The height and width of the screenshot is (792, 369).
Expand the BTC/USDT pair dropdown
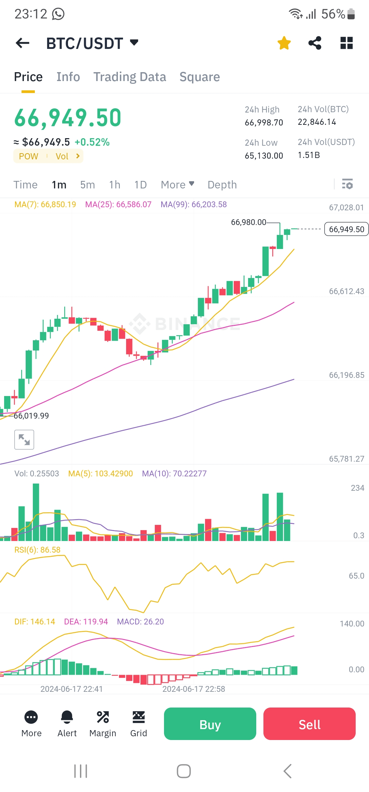pyautogui.click(x=134, y=43)
